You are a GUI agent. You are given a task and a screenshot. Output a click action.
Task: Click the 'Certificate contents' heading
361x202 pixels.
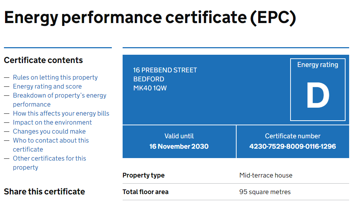pos(44,60)
